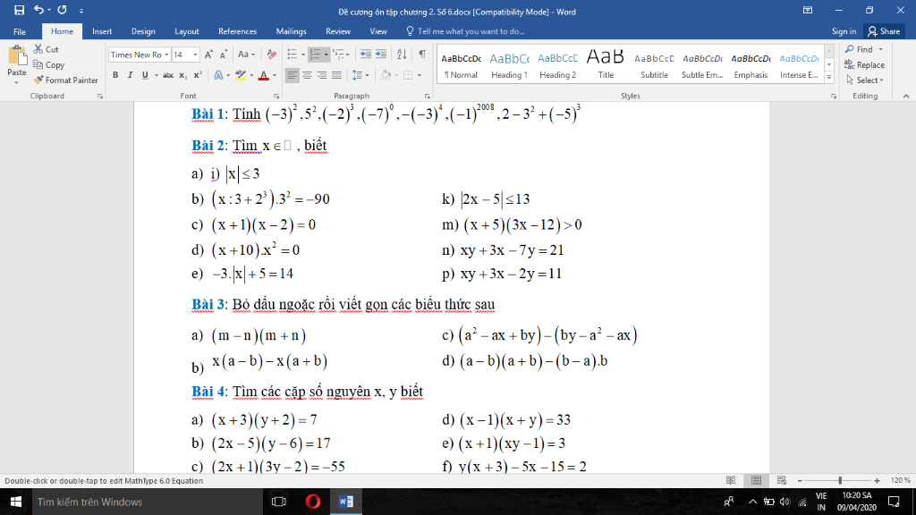Switch to the Review tab

click(337, 31)
